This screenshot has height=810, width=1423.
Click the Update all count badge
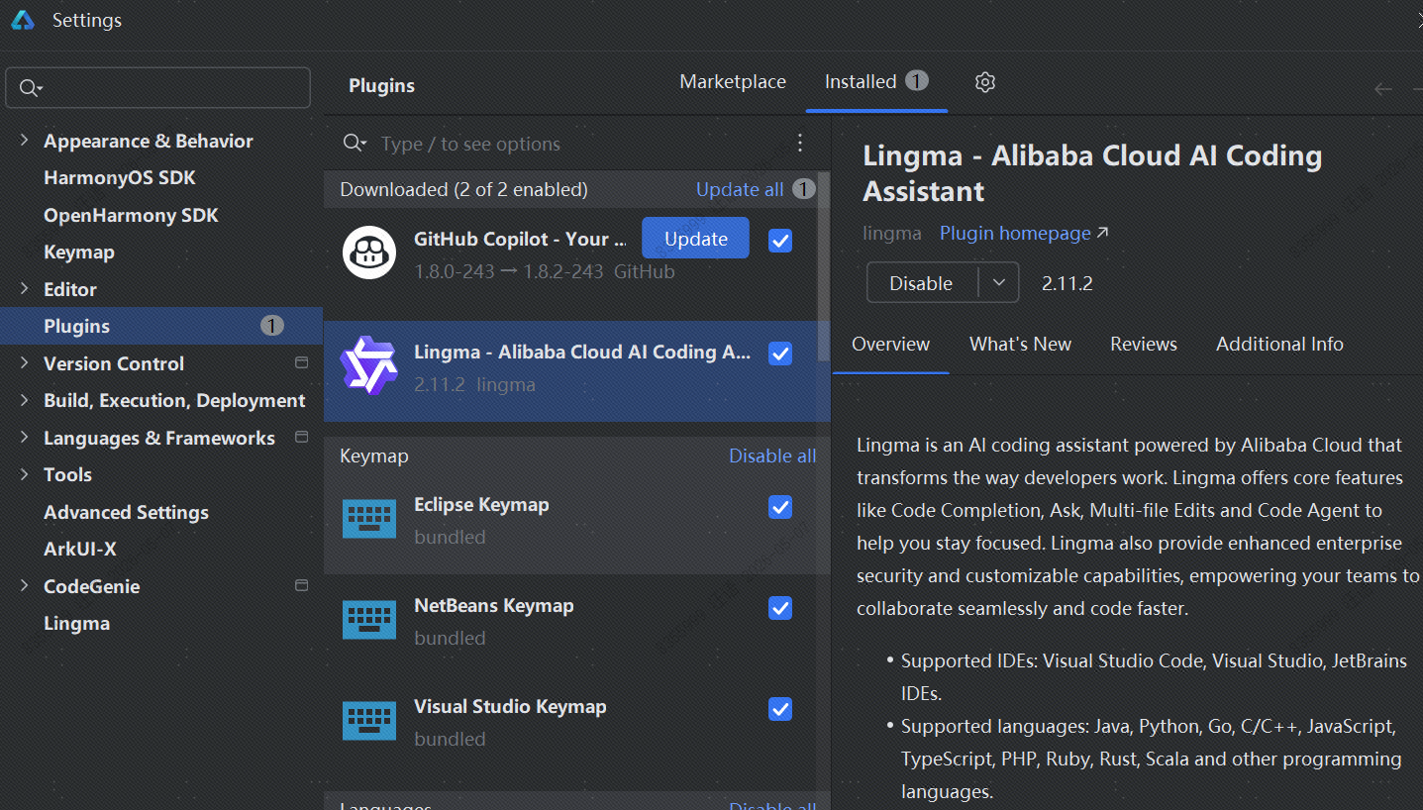(804, 189)
